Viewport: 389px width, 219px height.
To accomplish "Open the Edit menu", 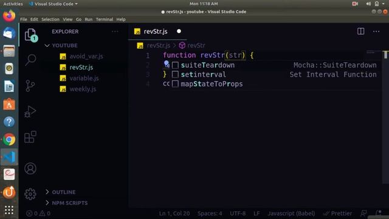I will [34, 19].
